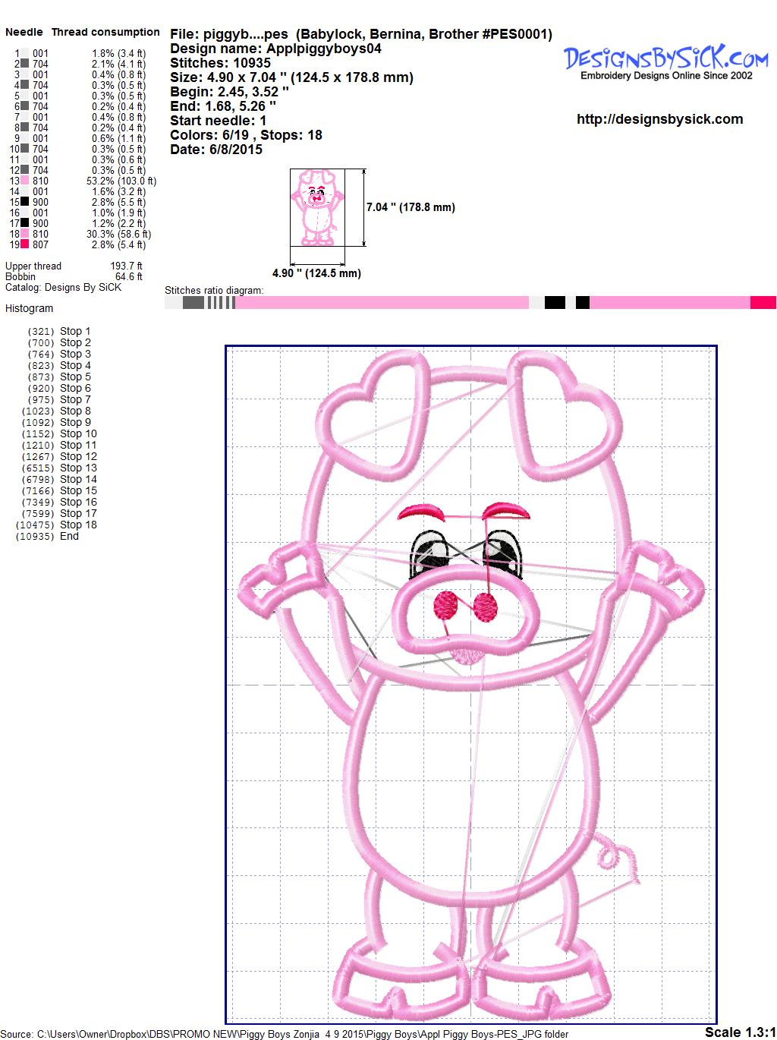Click the pig's right eyebrow
777x1040 pixels.
coord(499,509)
